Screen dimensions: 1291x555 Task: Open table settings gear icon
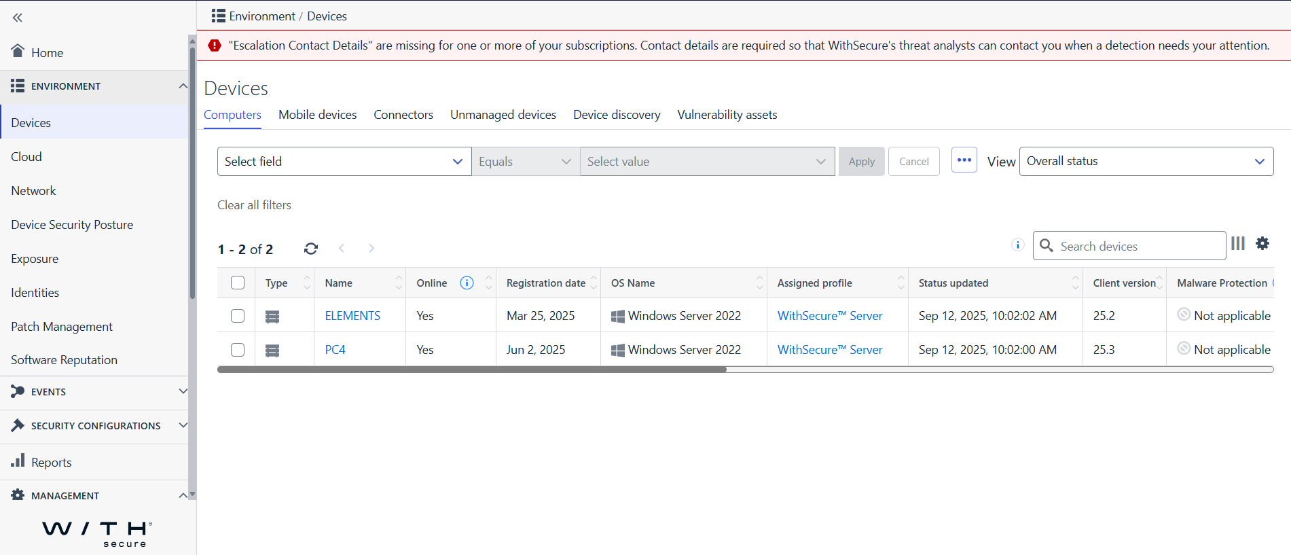pyautogui.click(x=1262, y=243)
